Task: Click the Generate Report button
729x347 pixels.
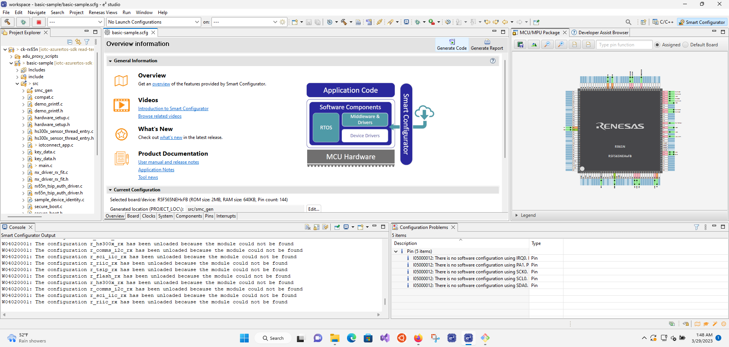Action: (487, 44)
